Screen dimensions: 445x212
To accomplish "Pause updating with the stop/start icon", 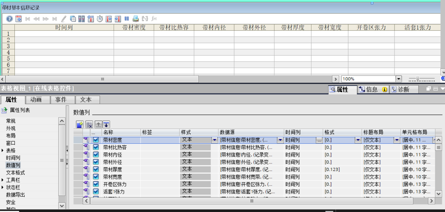I will tap(127, 19).
